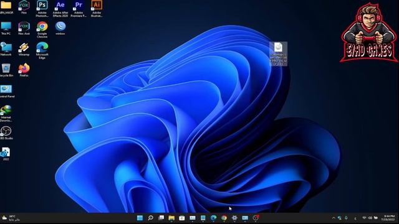Select the Google Chrome desktop shortcut
The width and height of the screenshot is (399, 224).
pos(42,29)
